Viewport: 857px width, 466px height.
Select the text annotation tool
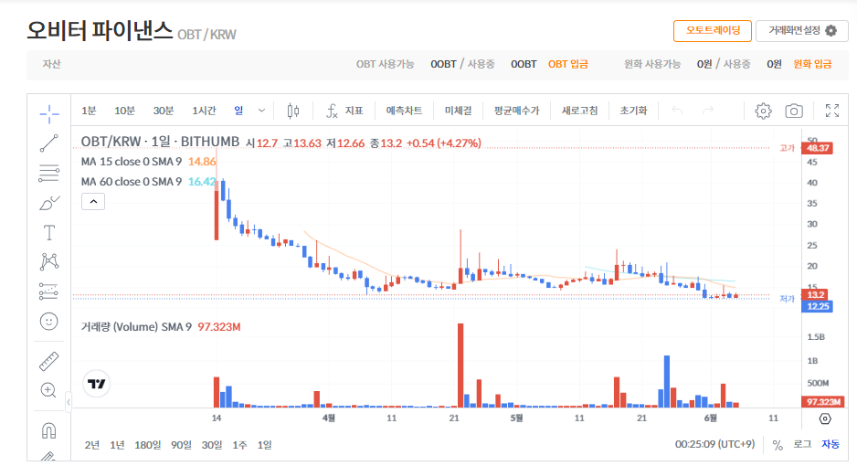pyautogui.click(x=49, y=233)
